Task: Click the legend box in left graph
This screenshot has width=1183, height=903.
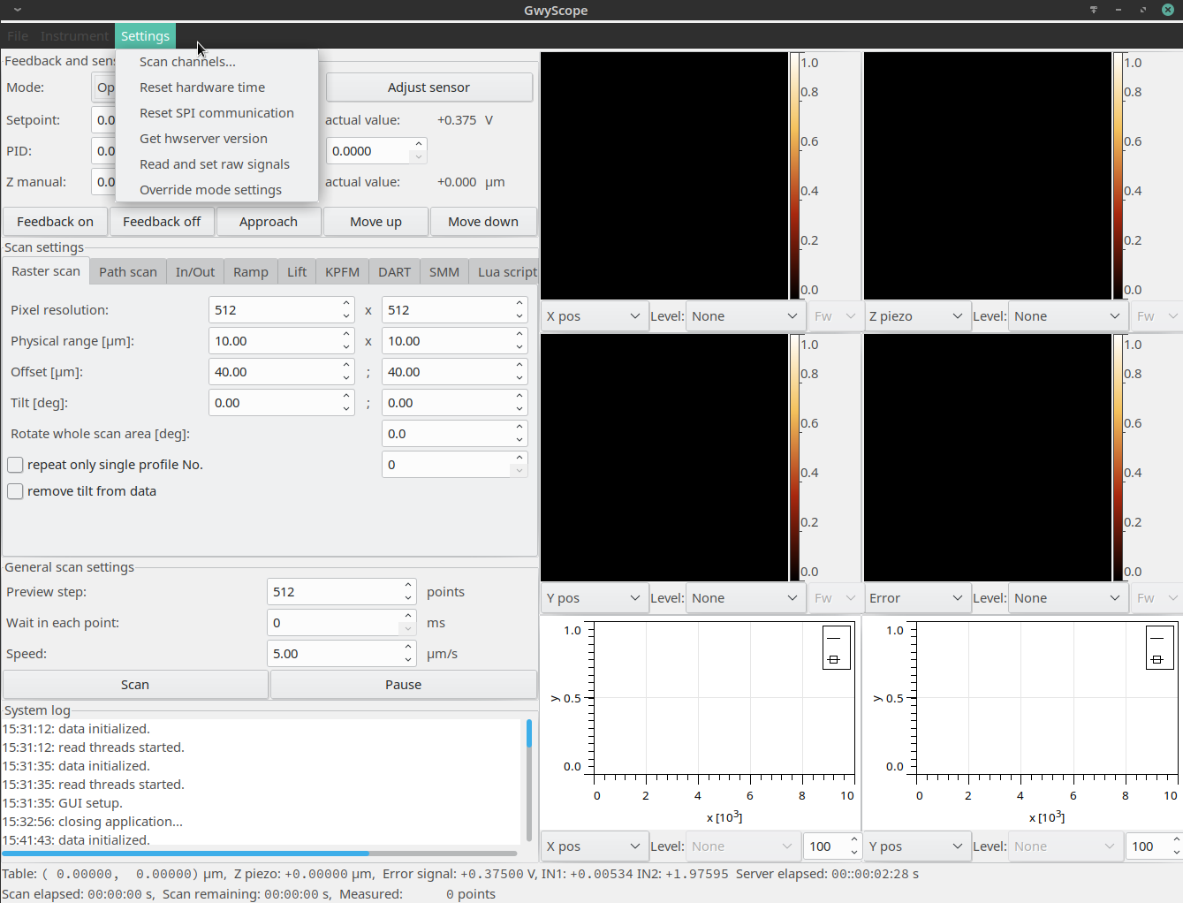Action: point(836,648)
